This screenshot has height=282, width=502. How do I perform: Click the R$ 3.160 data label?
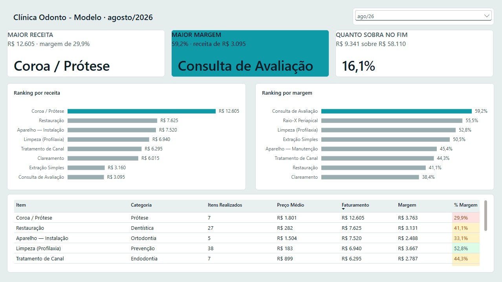coord(117,168)
